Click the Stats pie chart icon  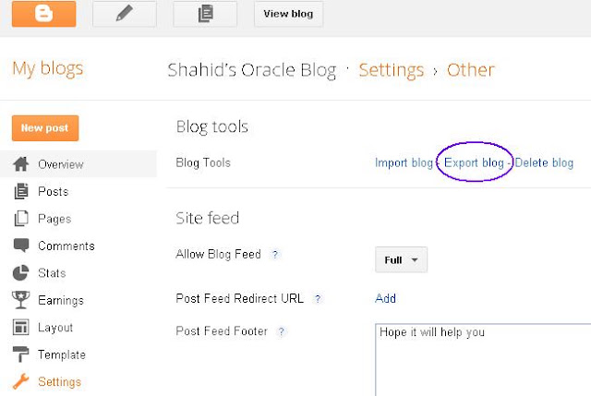pyautogui.click(x=20, y=273)
